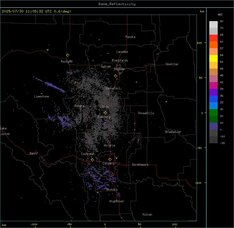Click the white plus marker north of Drumheller
The image size is (234, 228).
(x=166, y=102)
